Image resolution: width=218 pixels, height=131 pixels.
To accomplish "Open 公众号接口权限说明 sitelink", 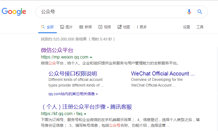I will [x=73, y=74].
